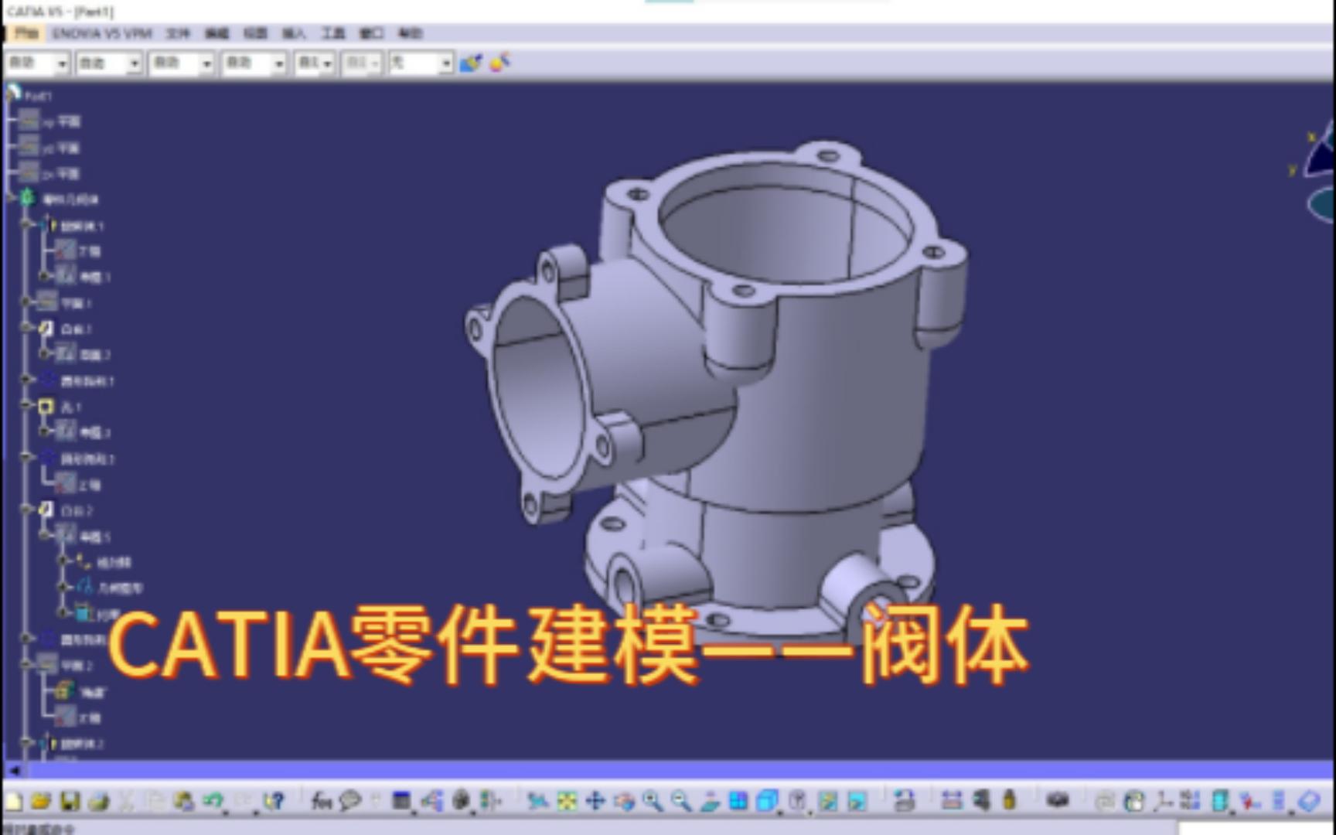
Task: Click the Open file folder icon
Action: tap(41, 801)
